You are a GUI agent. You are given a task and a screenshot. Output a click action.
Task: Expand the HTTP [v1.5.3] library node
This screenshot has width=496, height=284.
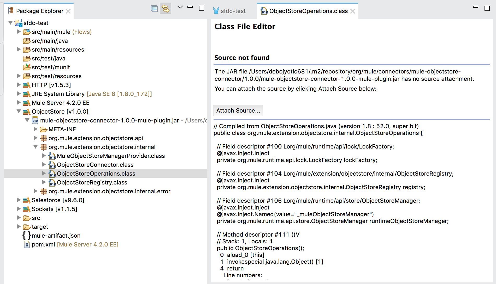click(19, 85)
